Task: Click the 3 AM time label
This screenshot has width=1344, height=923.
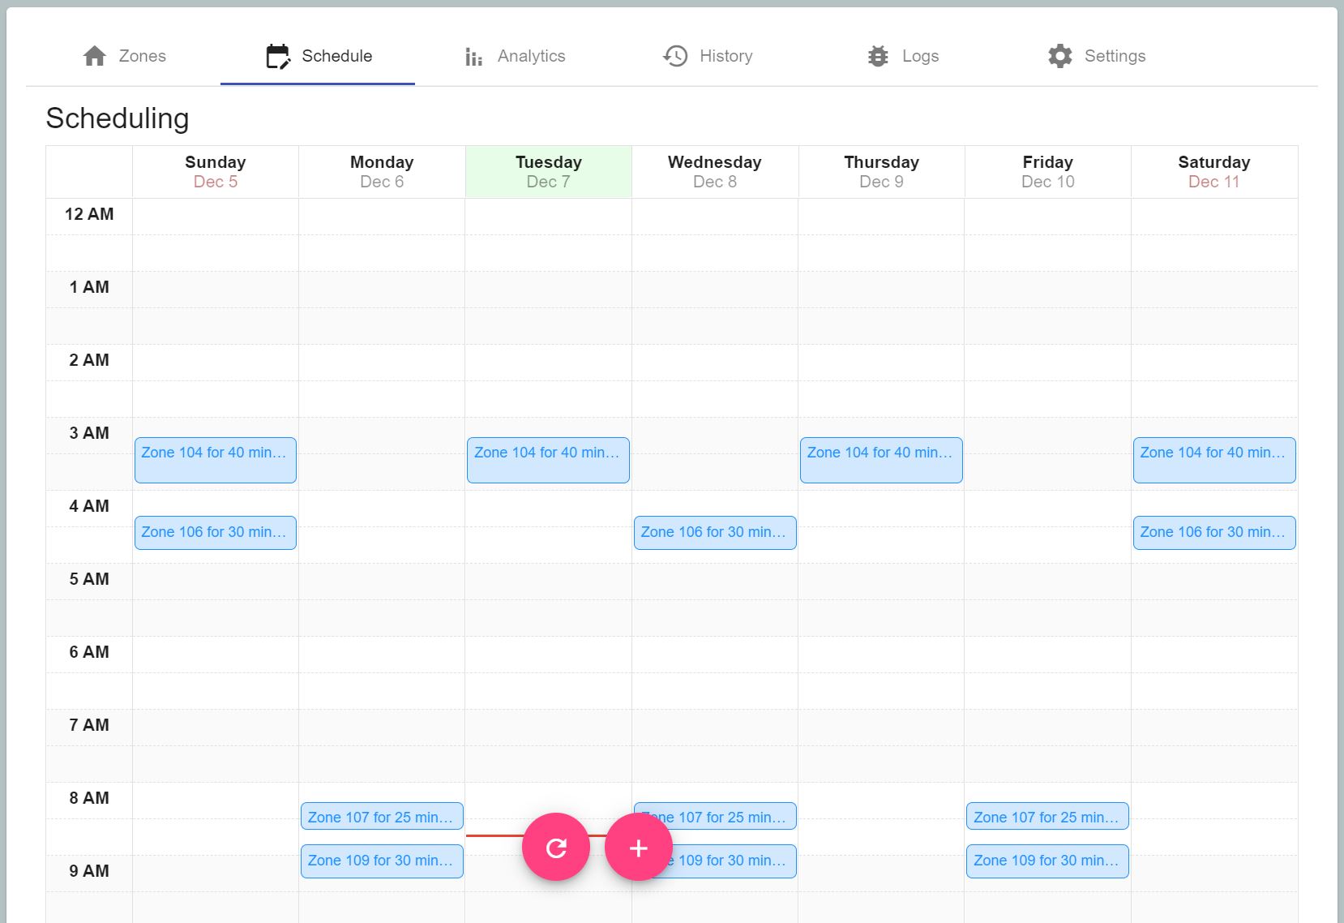Action: tap(89, 433)
